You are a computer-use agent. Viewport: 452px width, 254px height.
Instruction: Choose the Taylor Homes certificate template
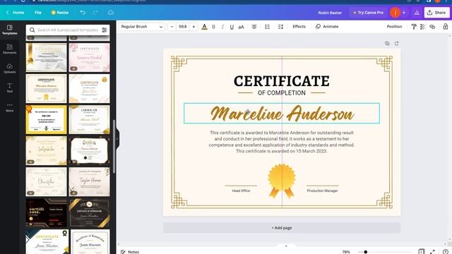[x=90, y=182]
